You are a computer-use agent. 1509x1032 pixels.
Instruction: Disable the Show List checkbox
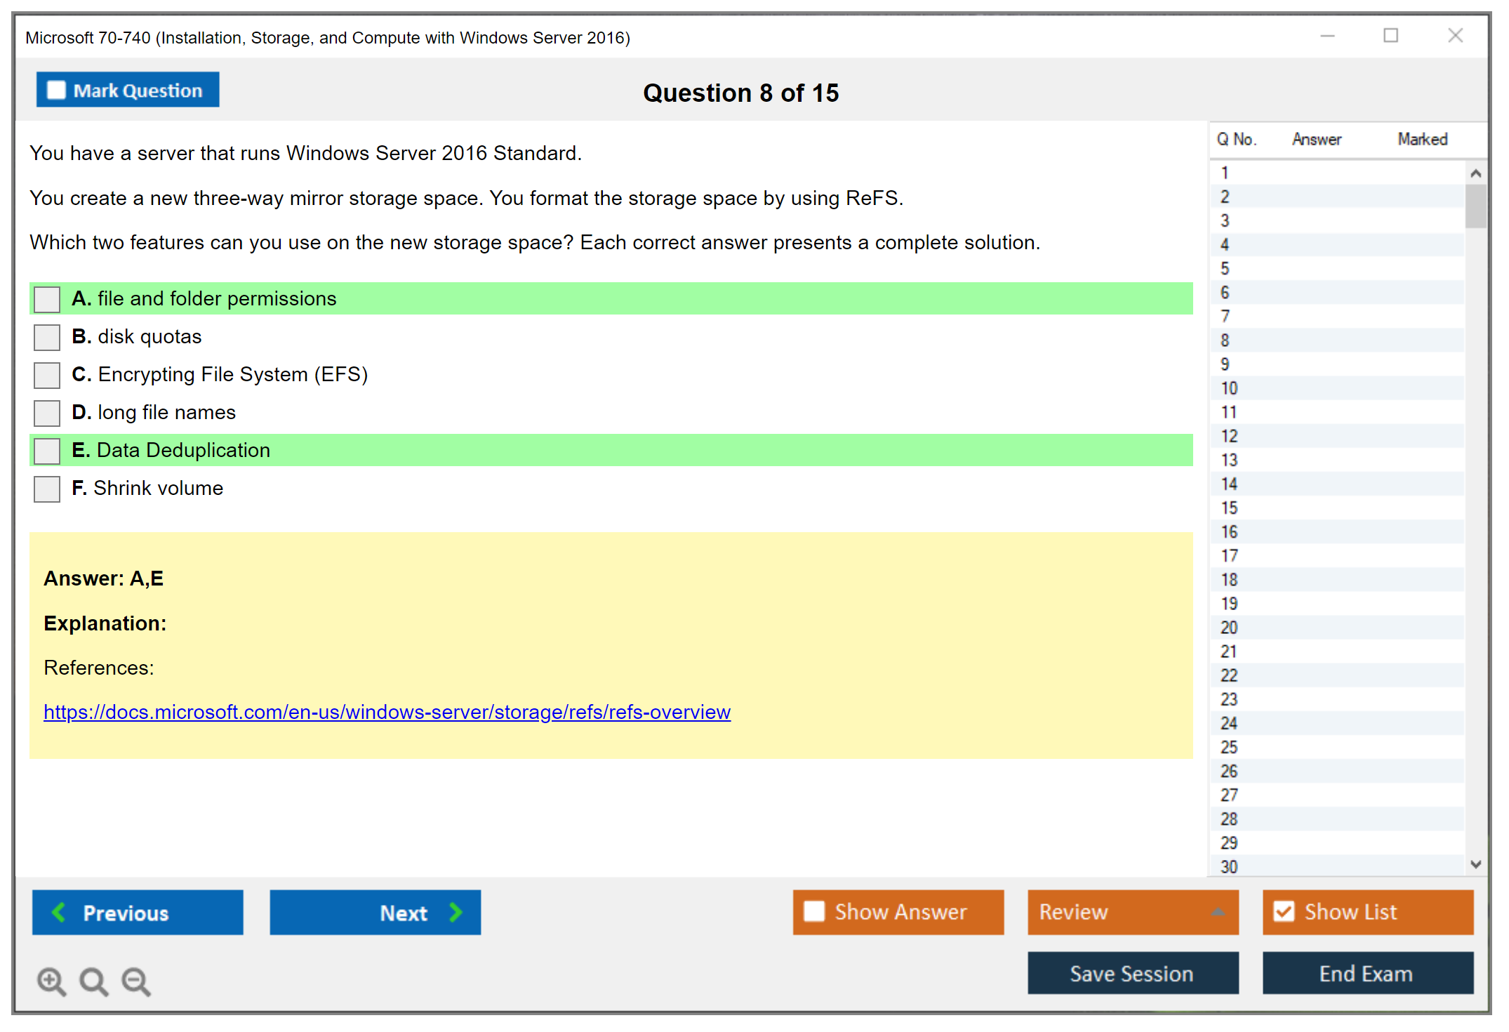click(x=1284, y=911)
